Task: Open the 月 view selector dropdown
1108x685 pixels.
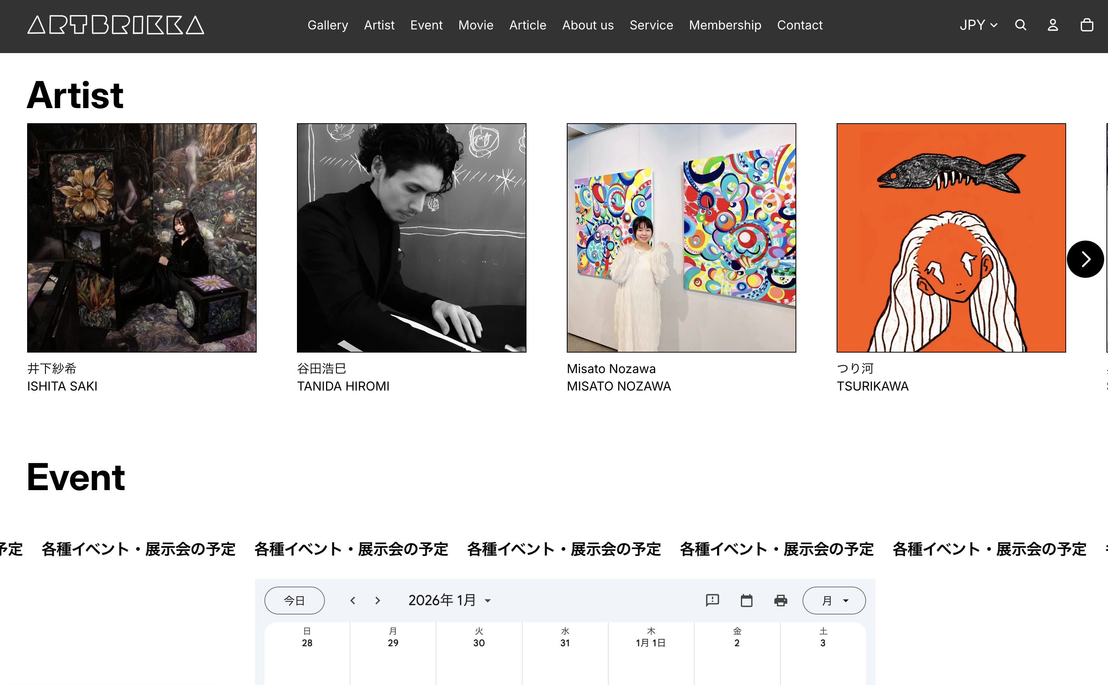Action: coord(834,600)
